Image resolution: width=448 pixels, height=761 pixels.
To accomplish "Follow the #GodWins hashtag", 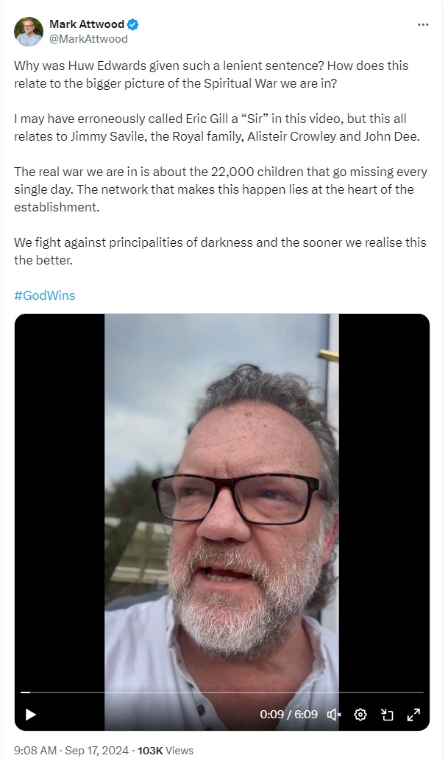I will (45, 295).
